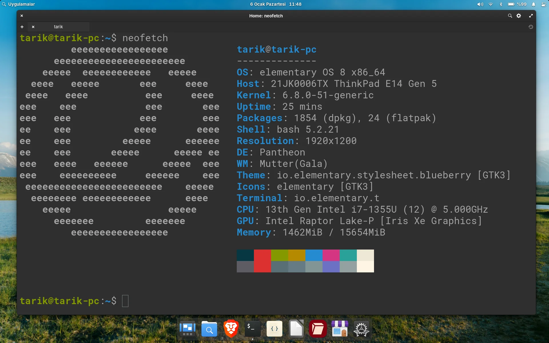Open the date and time indicator
The image size is (549, 343).
pyautogui.click(x=276, y=4)
